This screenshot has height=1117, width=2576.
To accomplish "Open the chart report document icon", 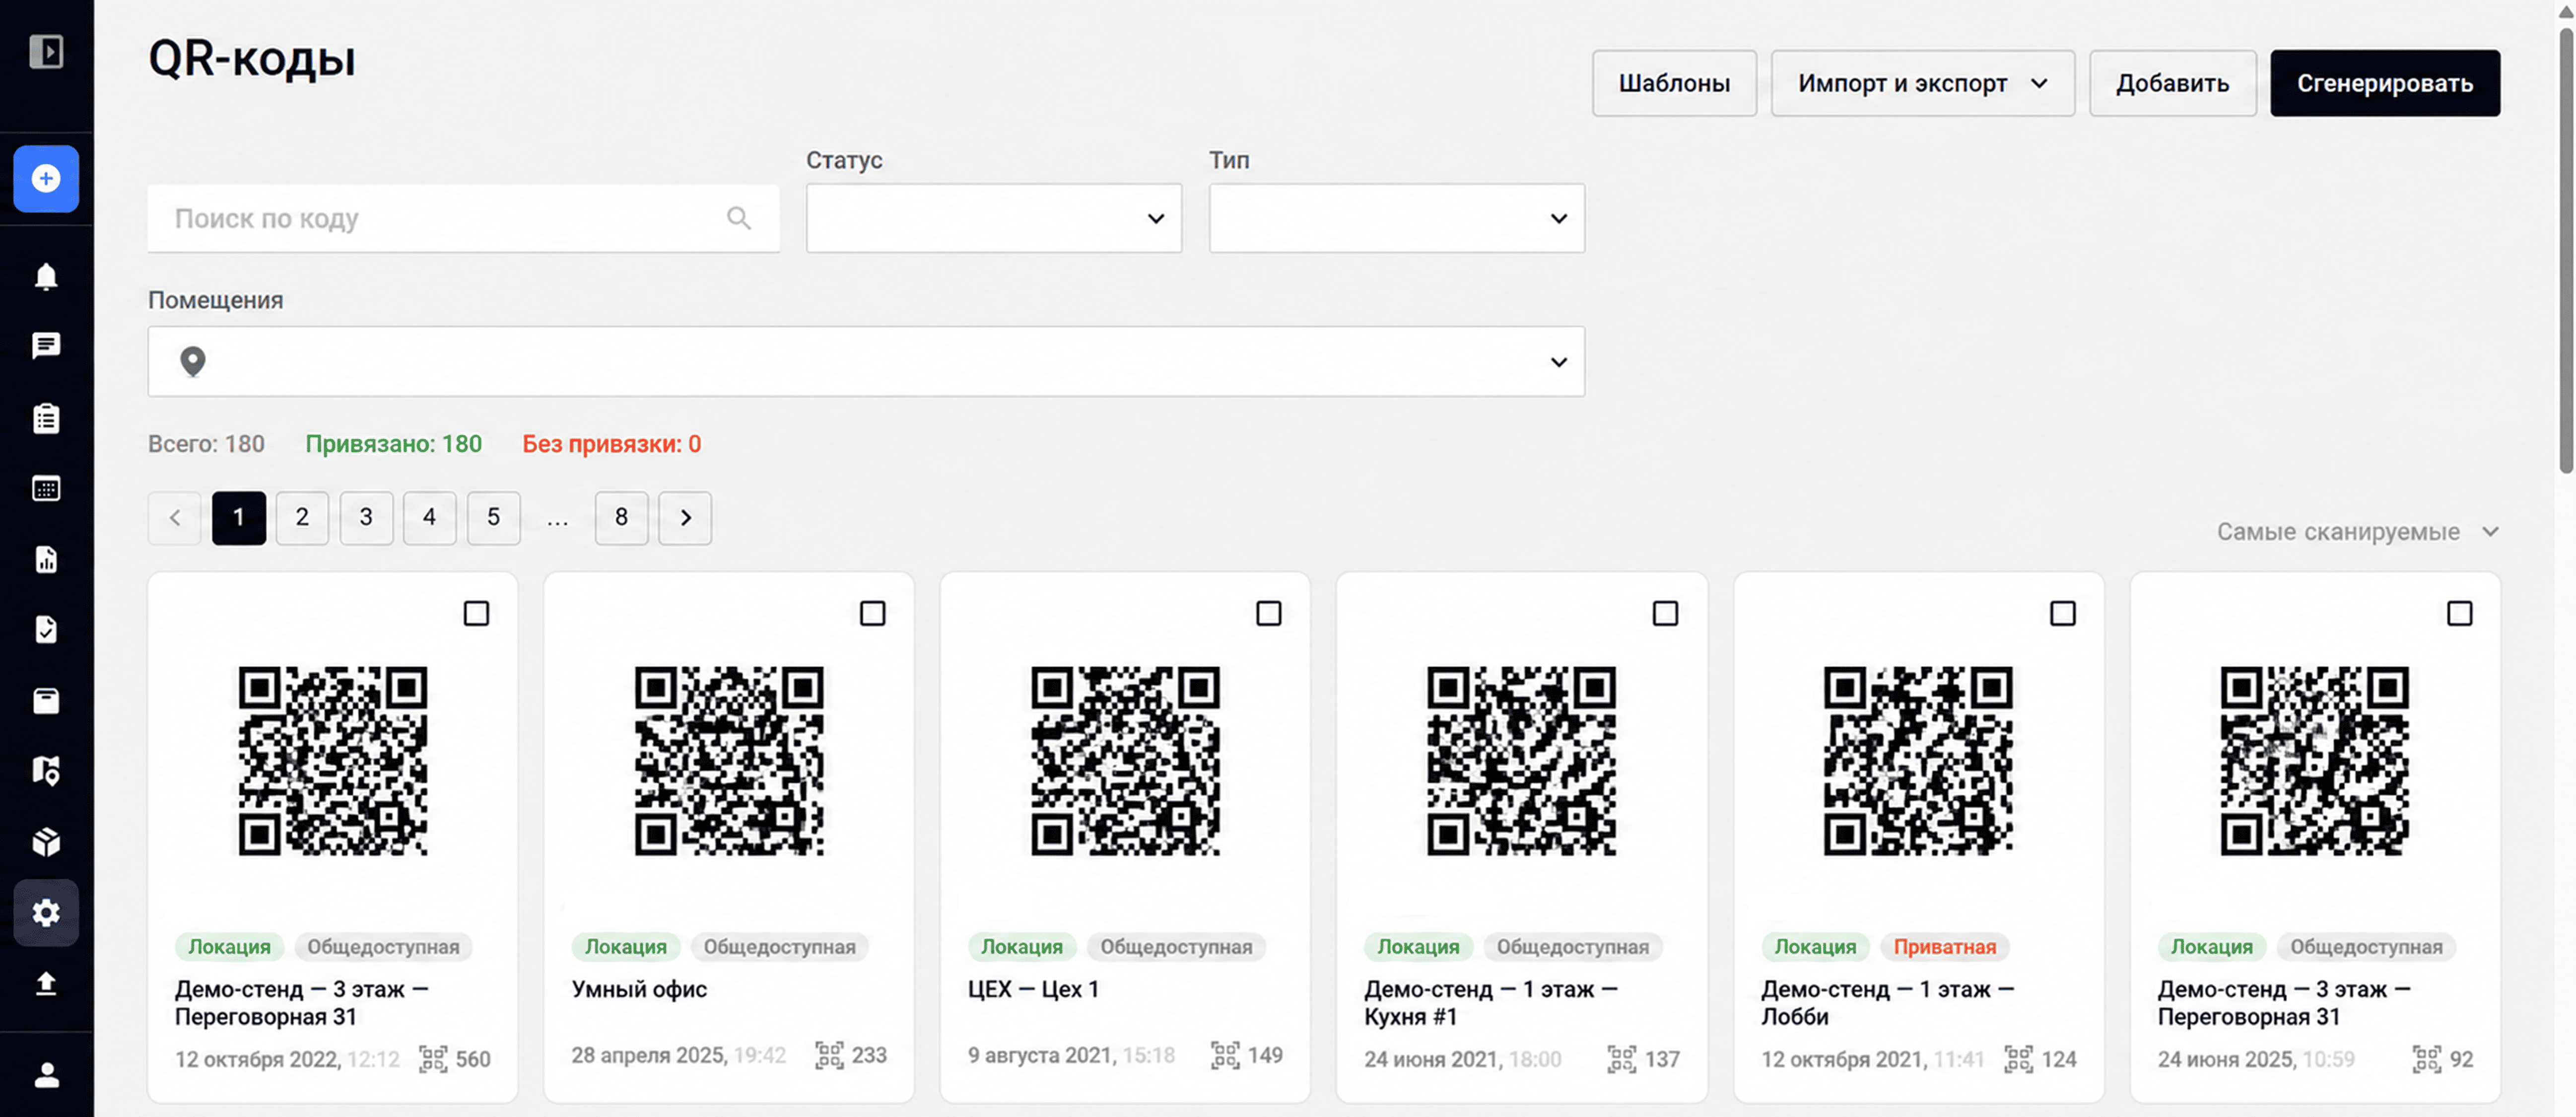I will coord(46,559).
